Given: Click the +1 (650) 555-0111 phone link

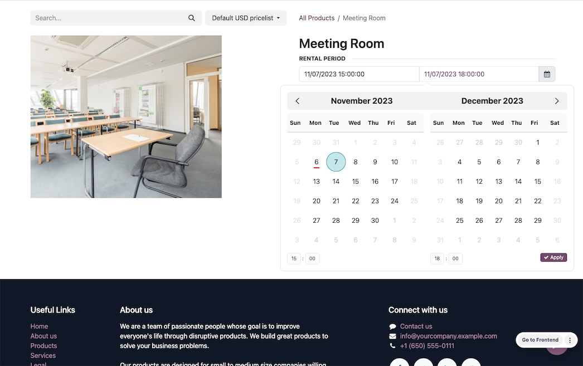Looking at the screenshot, I should 426,345.
